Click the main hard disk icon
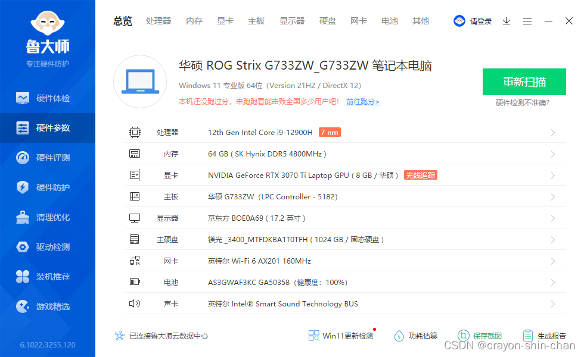This screenshot has height=357, width=584. (x=135, y=239)
